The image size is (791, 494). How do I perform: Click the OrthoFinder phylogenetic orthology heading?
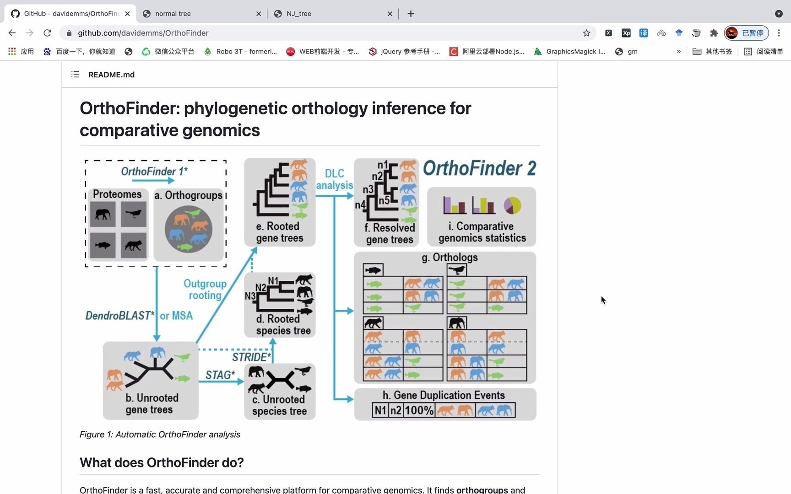276,119
